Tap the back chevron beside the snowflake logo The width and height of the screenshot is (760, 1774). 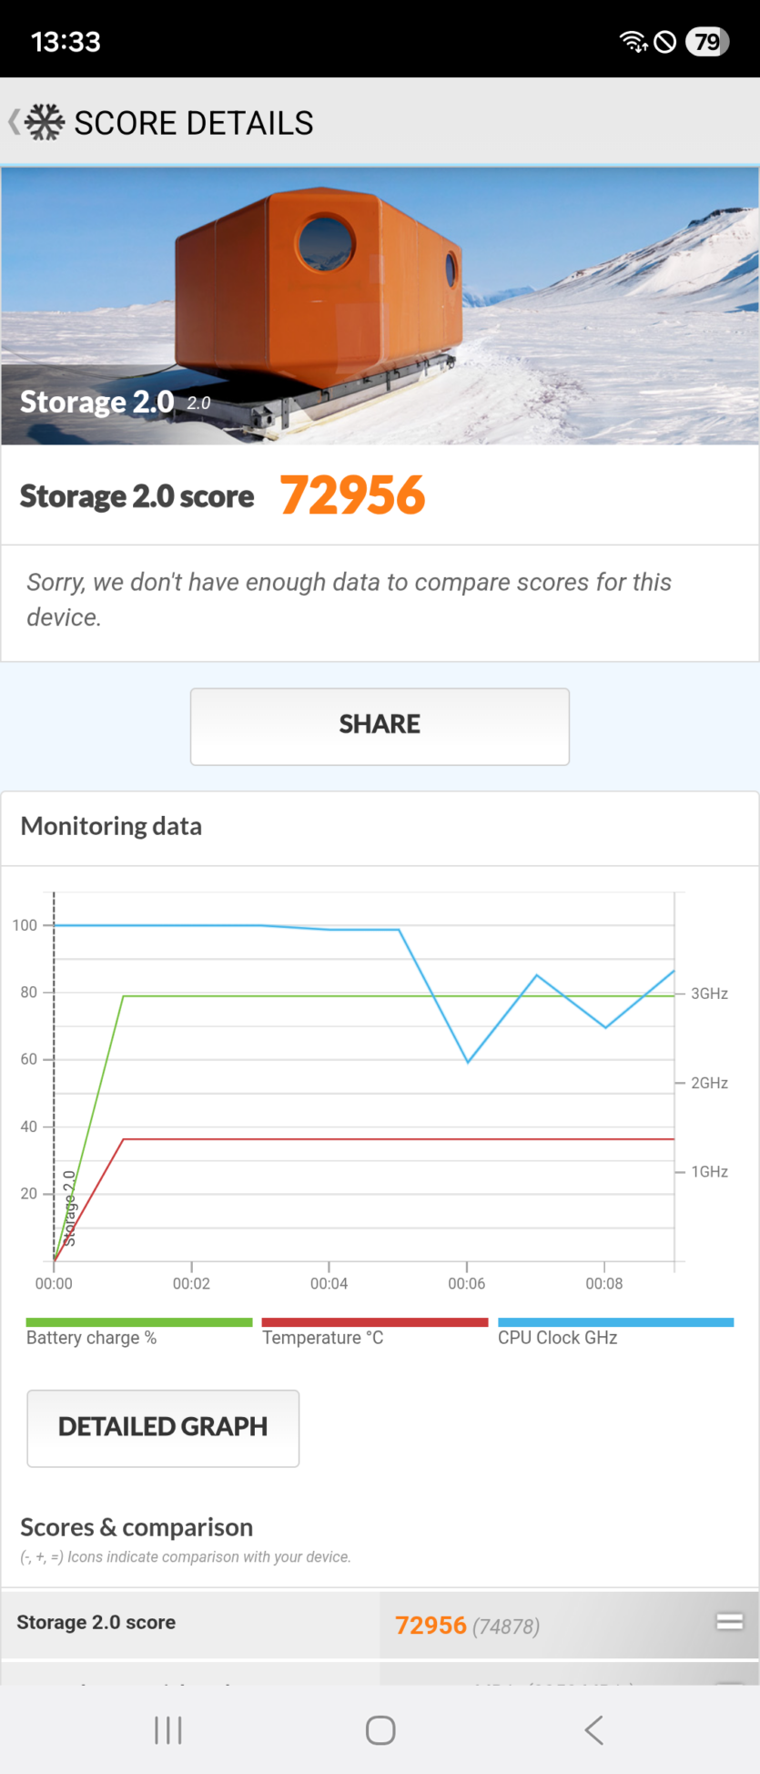tap(14, 122)
